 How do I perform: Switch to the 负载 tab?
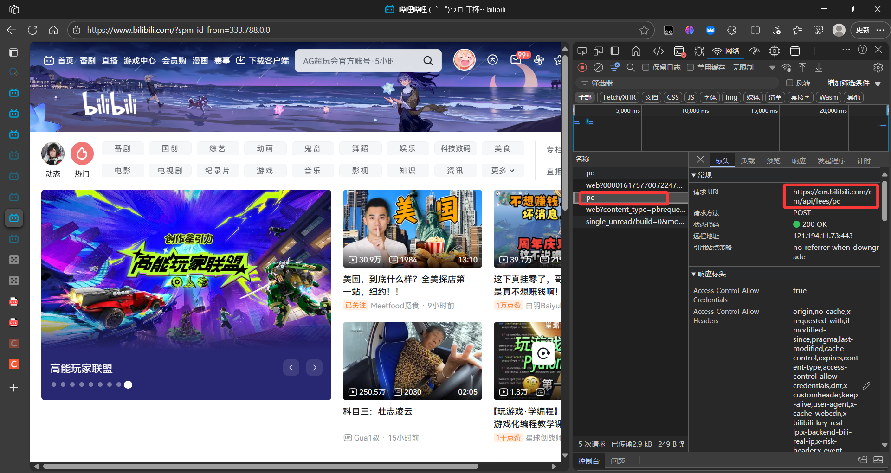point(748,160)
